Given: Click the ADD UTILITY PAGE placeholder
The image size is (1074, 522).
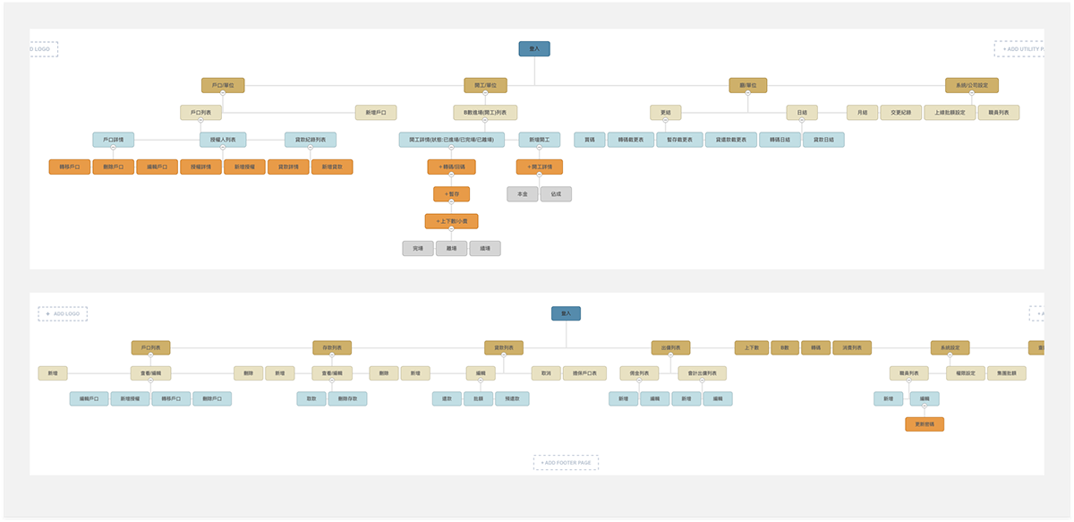Looking at the screenshot, I should tap(1019, 48).
